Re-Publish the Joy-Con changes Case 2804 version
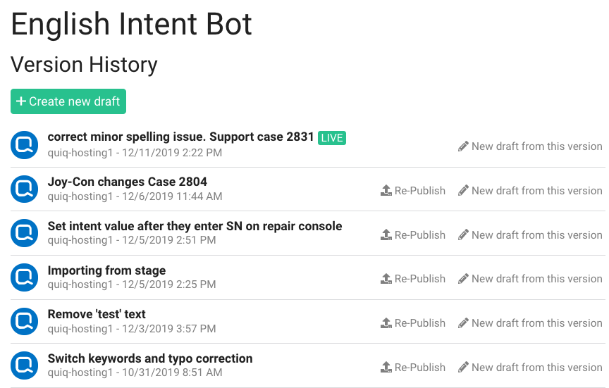The width and height of the screenshot is (609, 388). point(413,191)
